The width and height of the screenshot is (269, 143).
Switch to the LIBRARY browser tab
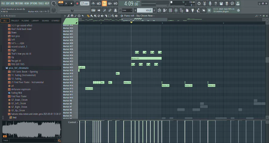coord(35,21)
